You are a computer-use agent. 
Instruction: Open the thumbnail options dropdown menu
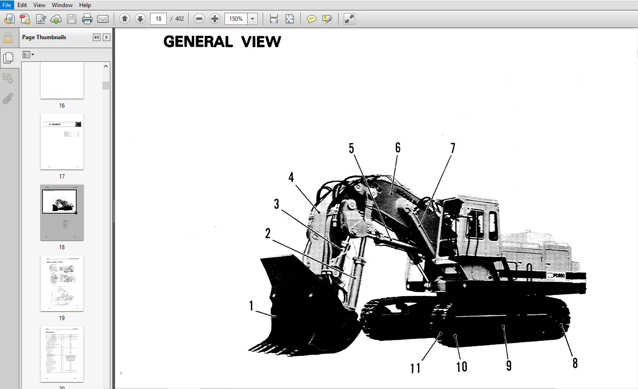(28, 55)
